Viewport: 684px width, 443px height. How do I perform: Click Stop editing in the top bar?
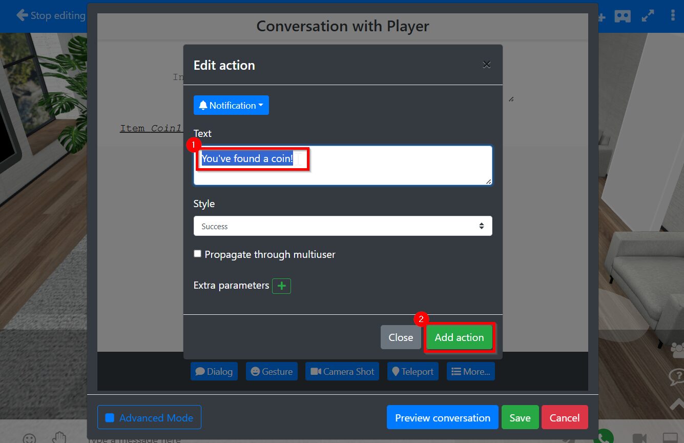point(51,16)
